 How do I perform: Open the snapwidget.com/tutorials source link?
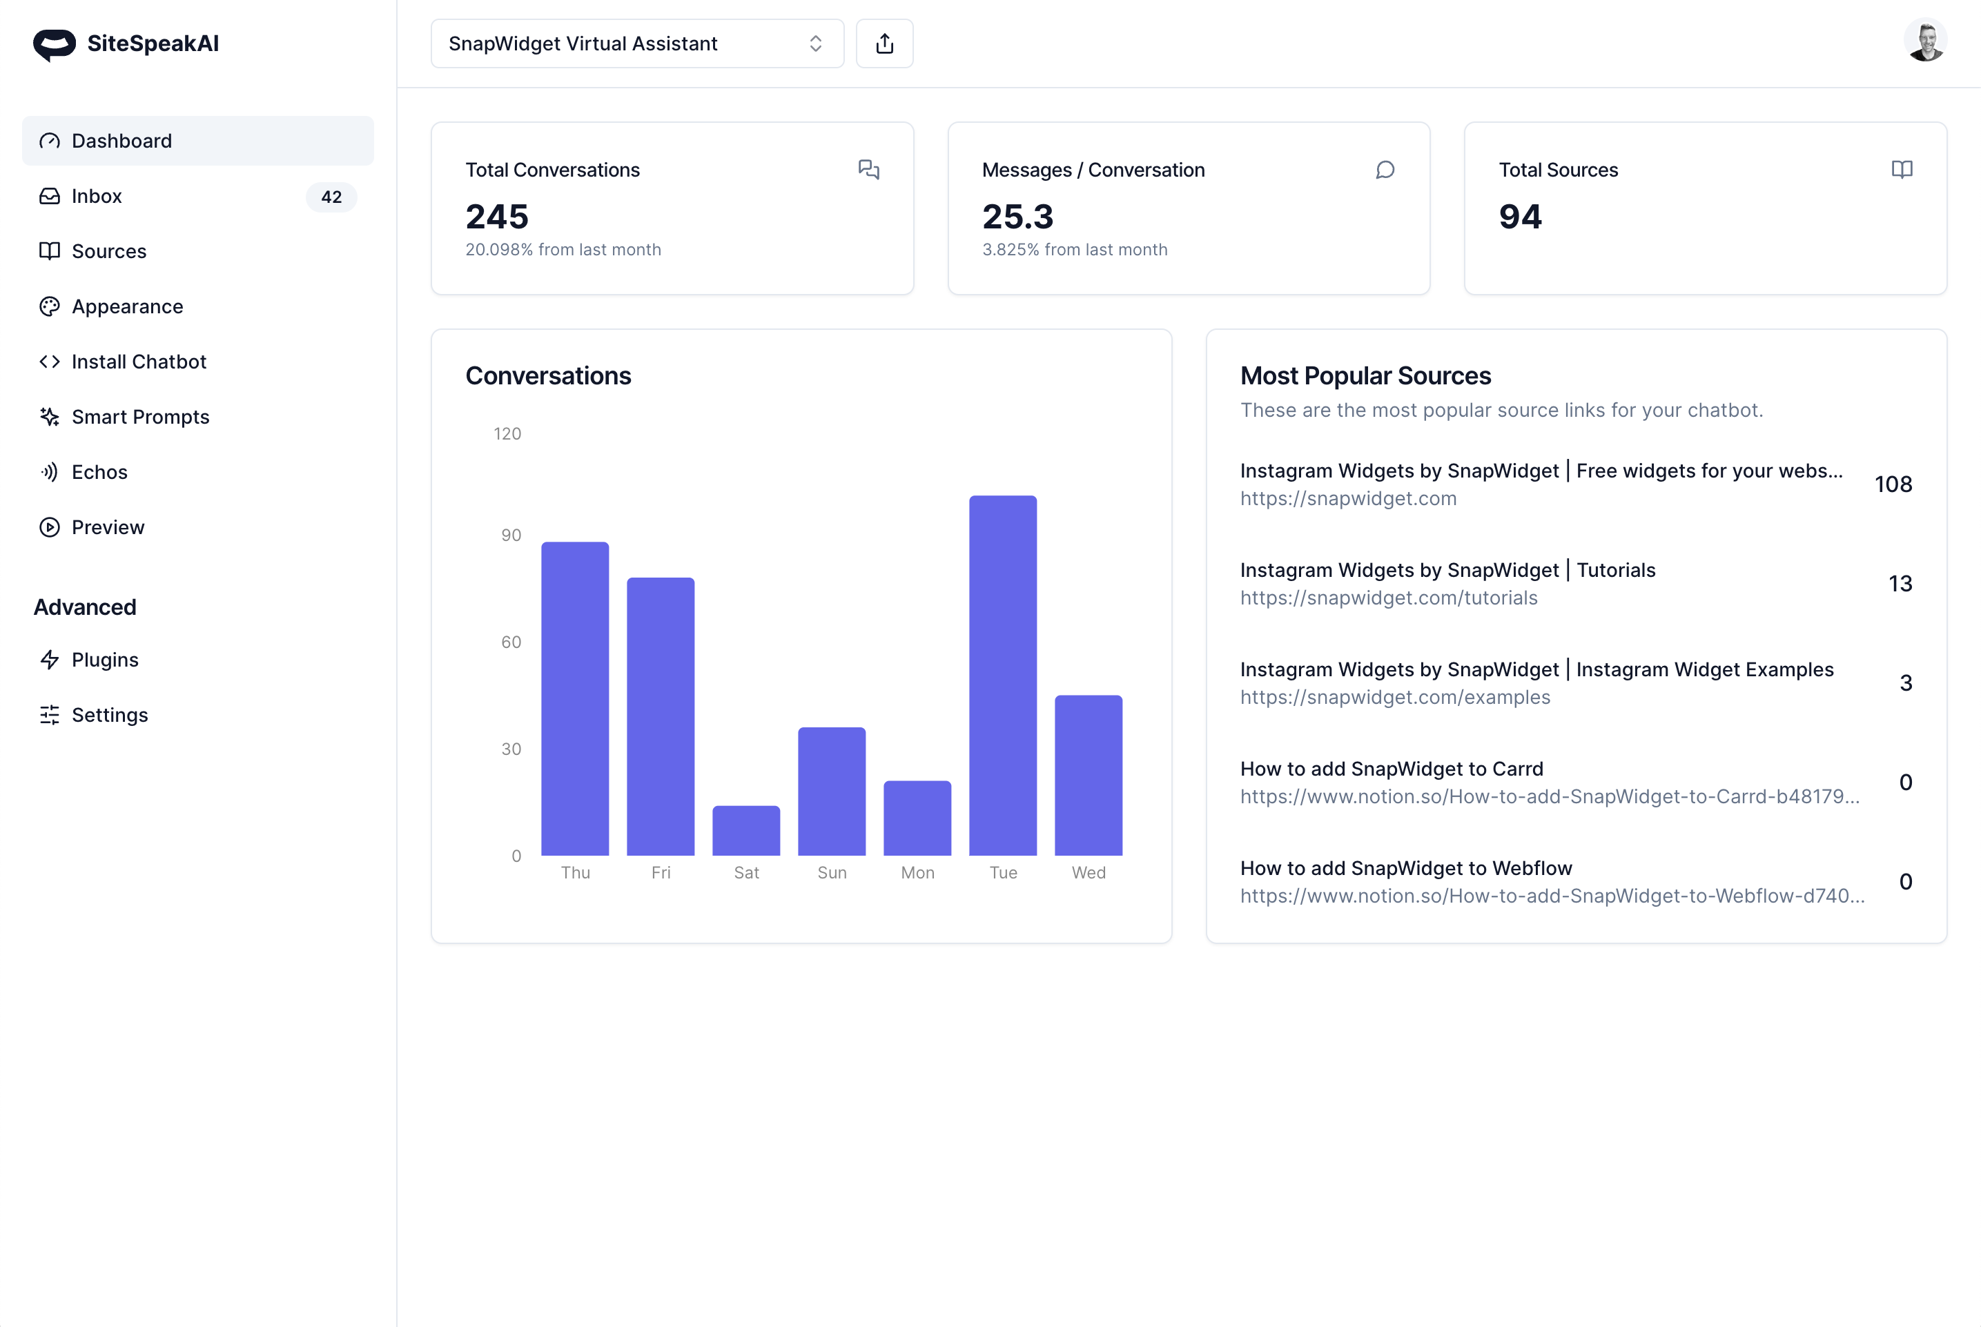1388,598
